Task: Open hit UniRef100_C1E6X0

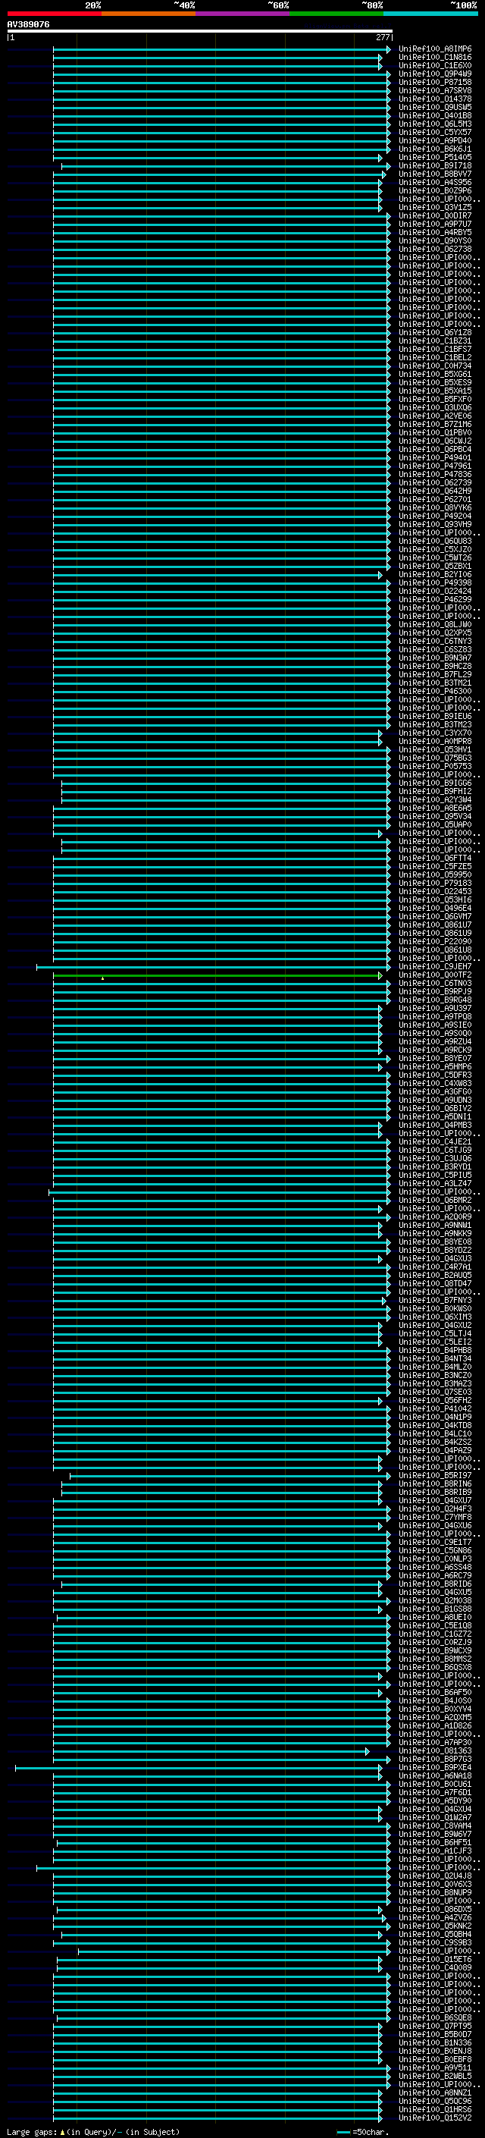Action: 434,65
